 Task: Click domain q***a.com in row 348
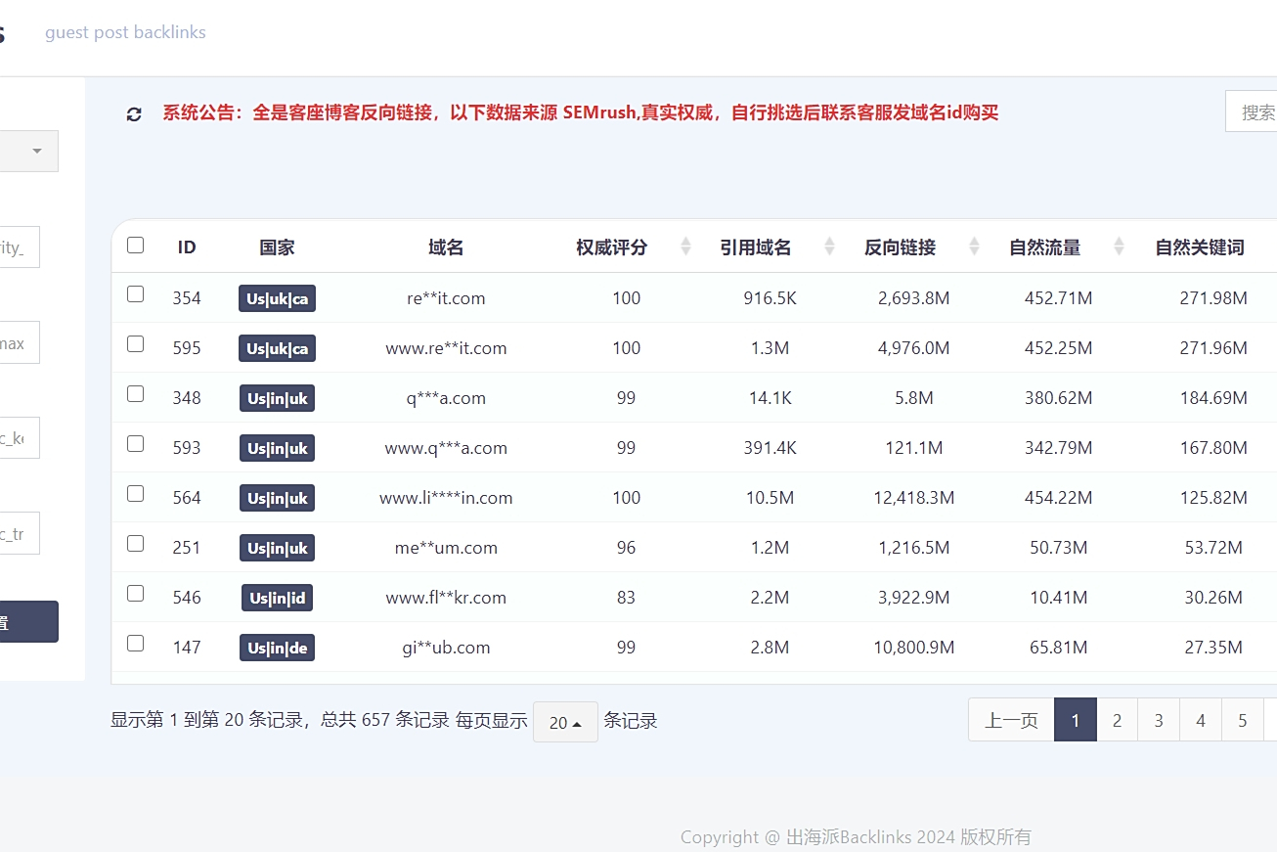coord(446,398)
